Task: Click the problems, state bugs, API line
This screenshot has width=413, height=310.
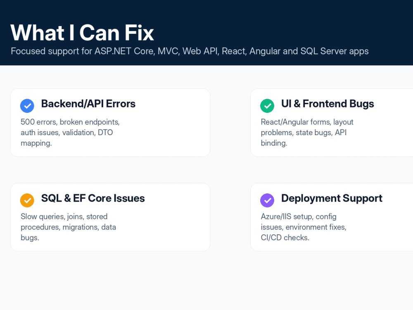Action: [304, 133]
